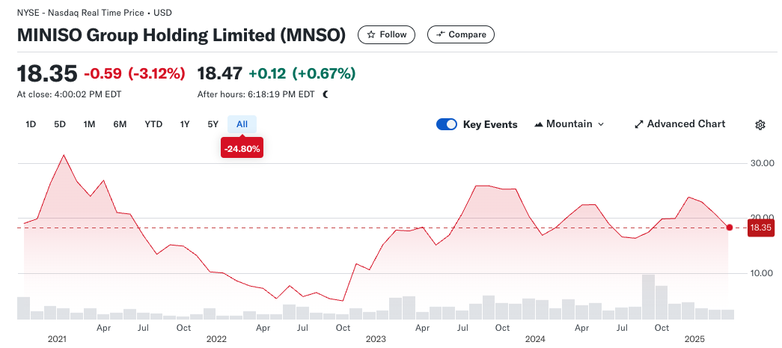
Task: Click the compare arrows icon
Action: tap(440, 35)
